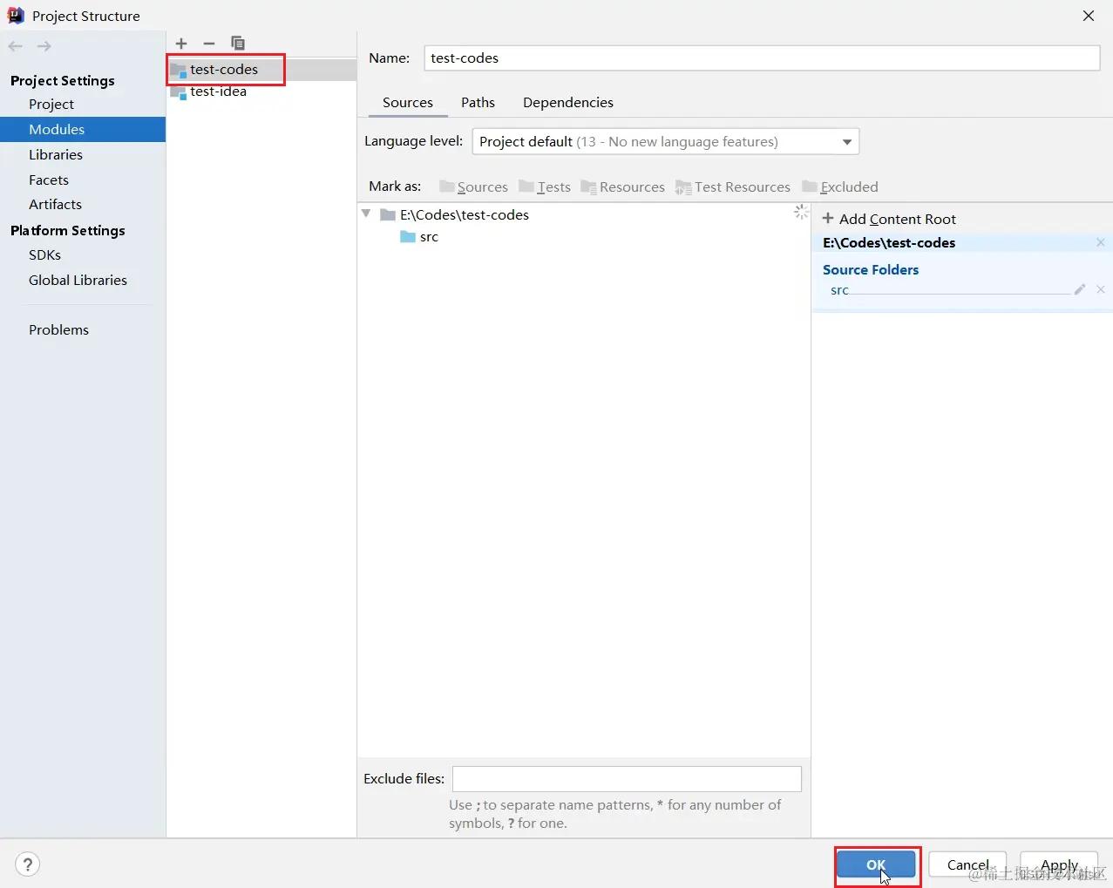Mark folder as Test Resources
The width and height of the screenshot is (1113, 888).
tap(733, 186)
